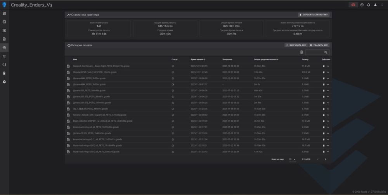Expand the Inner+Lock+ring+v2.stl row (17:31) chevron
Image resolution: width=388 pixels, height=195 pixels.
click(328, 127)
